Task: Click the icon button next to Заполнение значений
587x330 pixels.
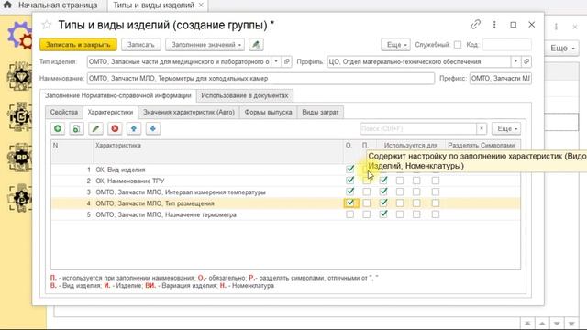Action: pos(256,45)
